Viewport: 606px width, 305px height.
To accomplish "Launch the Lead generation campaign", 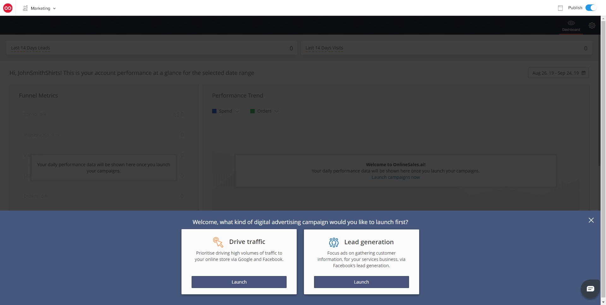I will (x=361, y=282).
